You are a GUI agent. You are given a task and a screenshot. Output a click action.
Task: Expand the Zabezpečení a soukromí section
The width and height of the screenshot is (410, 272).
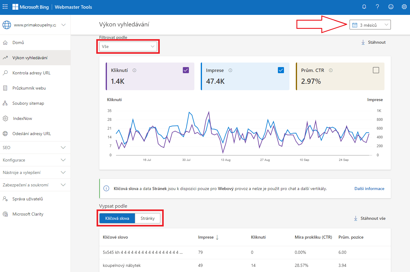tap(35, 185)
